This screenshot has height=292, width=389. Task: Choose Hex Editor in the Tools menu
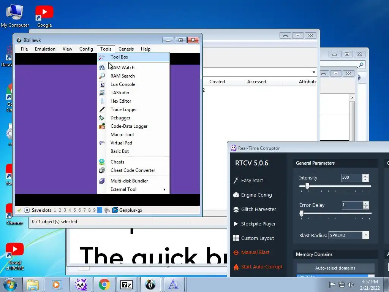133,101
